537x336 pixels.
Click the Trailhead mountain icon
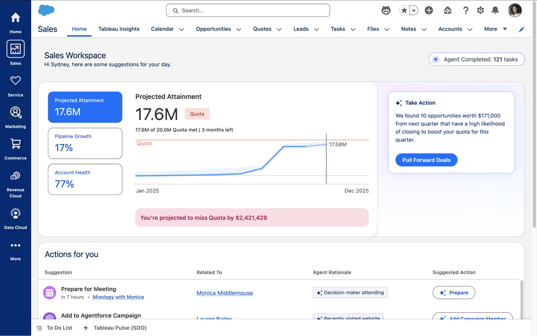447,10
